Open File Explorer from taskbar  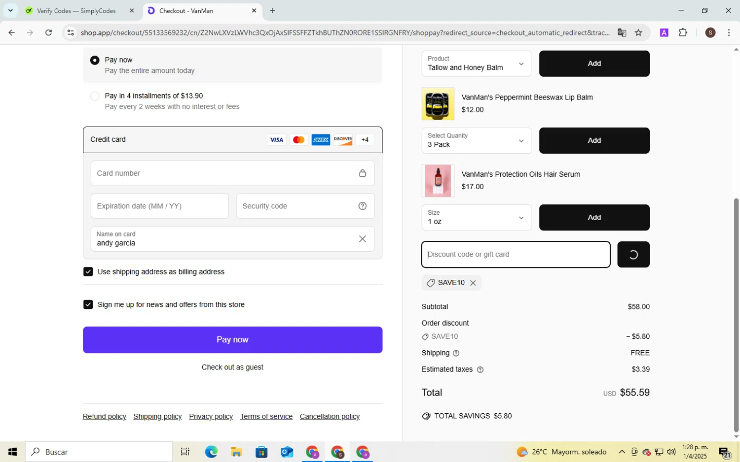pyautogui.click(x=236, y=452)
